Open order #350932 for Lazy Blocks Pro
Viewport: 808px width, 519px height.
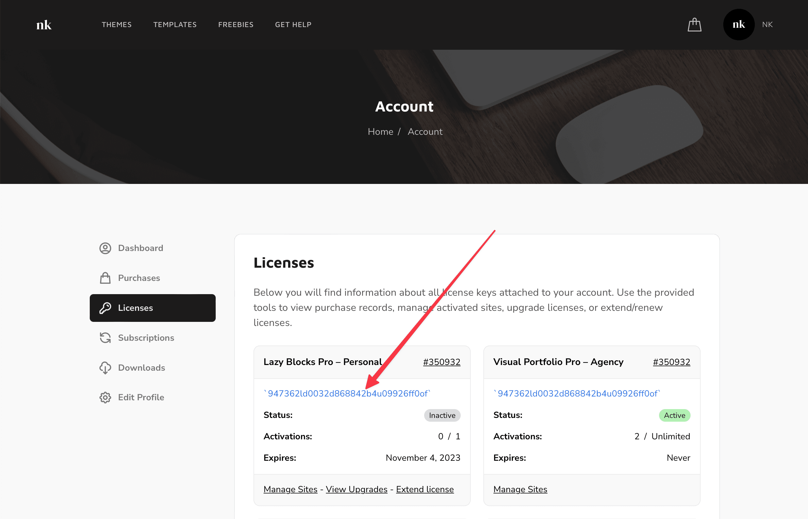(442, 362)
